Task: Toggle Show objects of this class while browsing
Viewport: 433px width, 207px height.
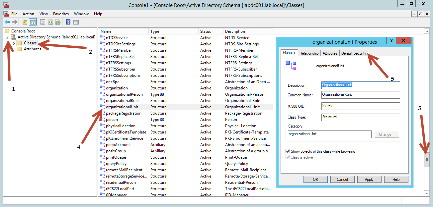Action: coord(288,151)
